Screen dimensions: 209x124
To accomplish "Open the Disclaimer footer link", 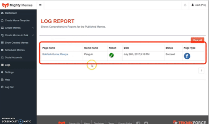I will (99, 123).
